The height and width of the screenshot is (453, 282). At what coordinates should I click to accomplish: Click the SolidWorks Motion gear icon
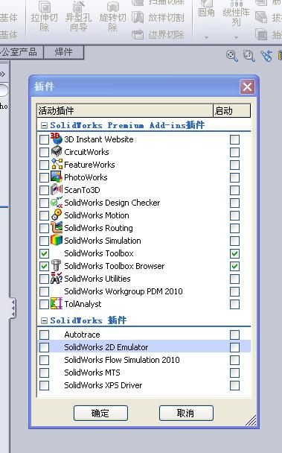click(x=57, y=215)
